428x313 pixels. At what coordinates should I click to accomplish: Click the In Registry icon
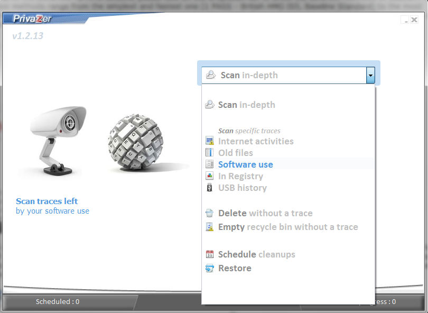click(x=209, y=176)
